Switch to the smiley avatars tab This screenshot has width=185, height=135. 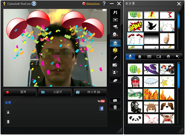(x=168, y=57)
